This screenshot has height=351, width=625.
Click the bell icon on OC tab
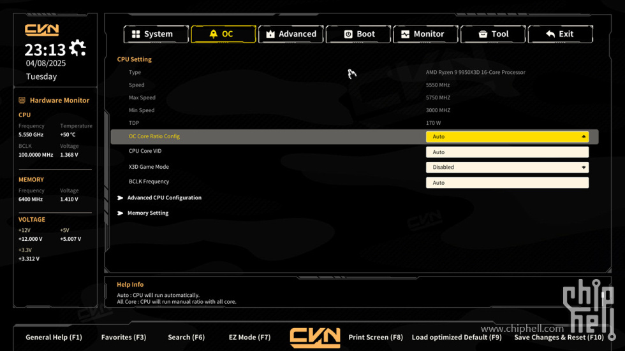[x=214, y=34]
